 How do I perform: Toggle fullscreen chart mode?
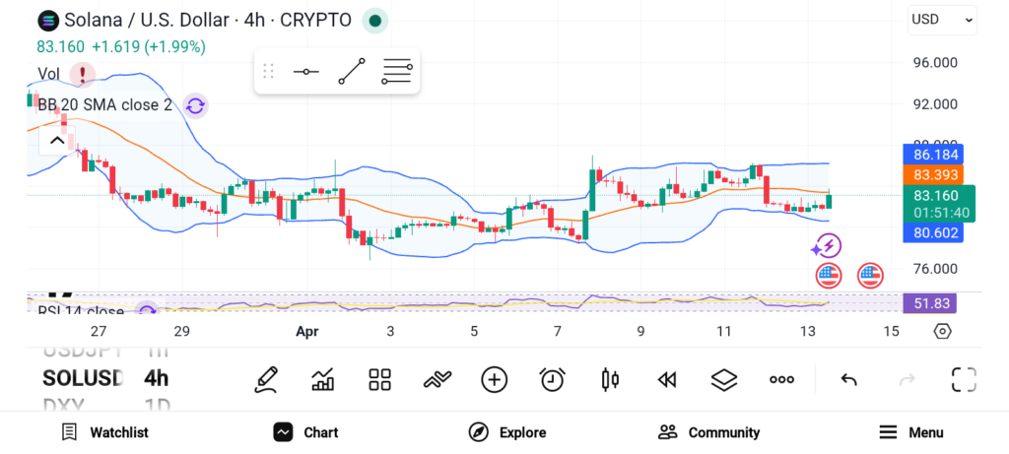(963, 379)
